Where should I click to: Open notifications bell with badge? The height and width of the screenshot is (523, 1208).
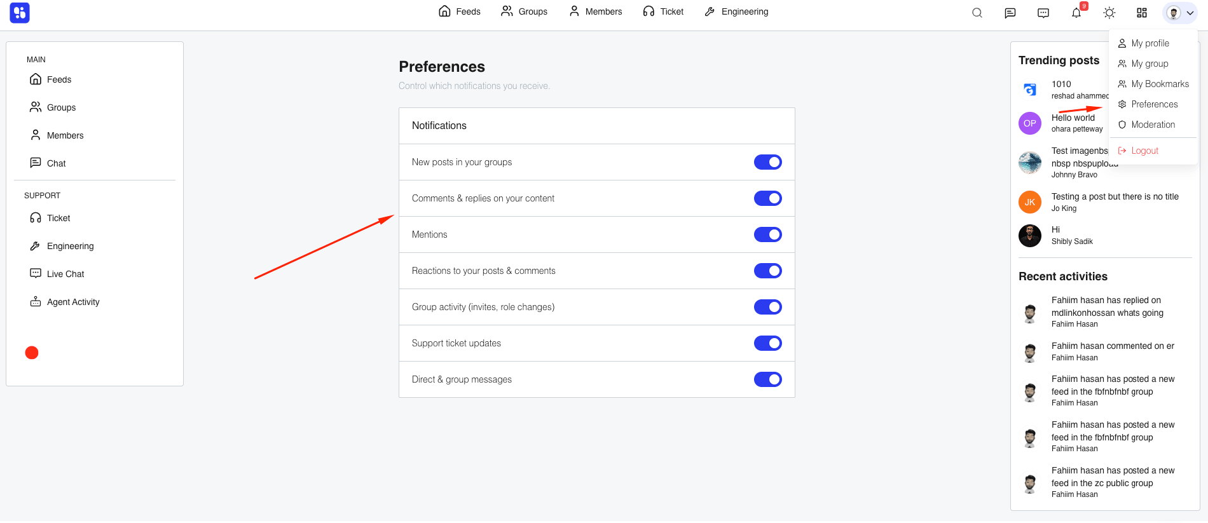point(1076,13)
